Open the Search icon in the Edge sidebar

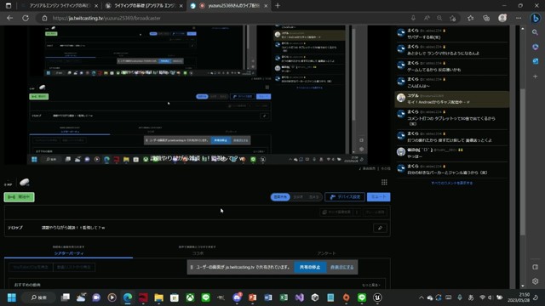536,32
